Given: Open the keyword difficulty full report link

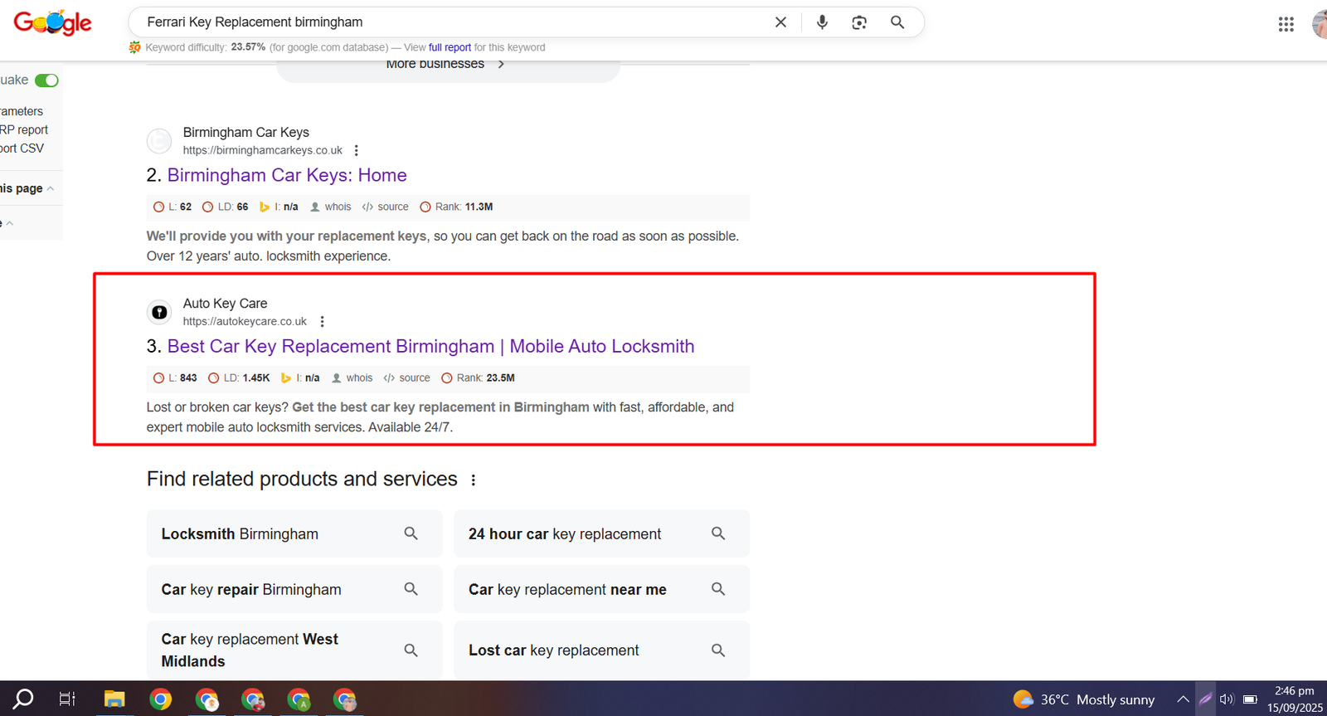Looking at the screenshot, I should pos(450,47).
